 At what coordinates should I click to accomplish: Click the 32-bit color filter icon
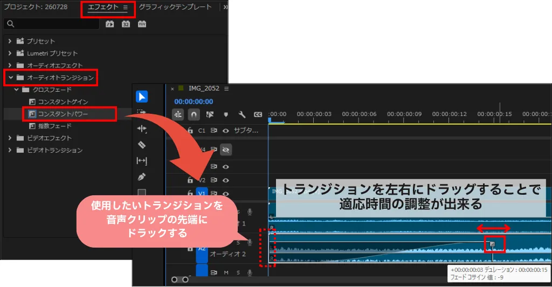[126, 24]
